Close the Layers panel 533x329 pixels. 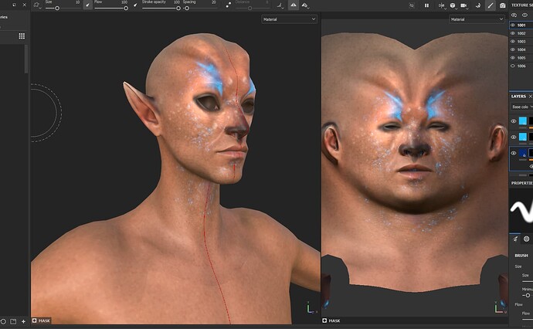click(x=530, y=97)
